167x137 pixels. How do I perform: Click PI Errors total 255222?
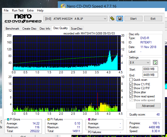(35, 131)
